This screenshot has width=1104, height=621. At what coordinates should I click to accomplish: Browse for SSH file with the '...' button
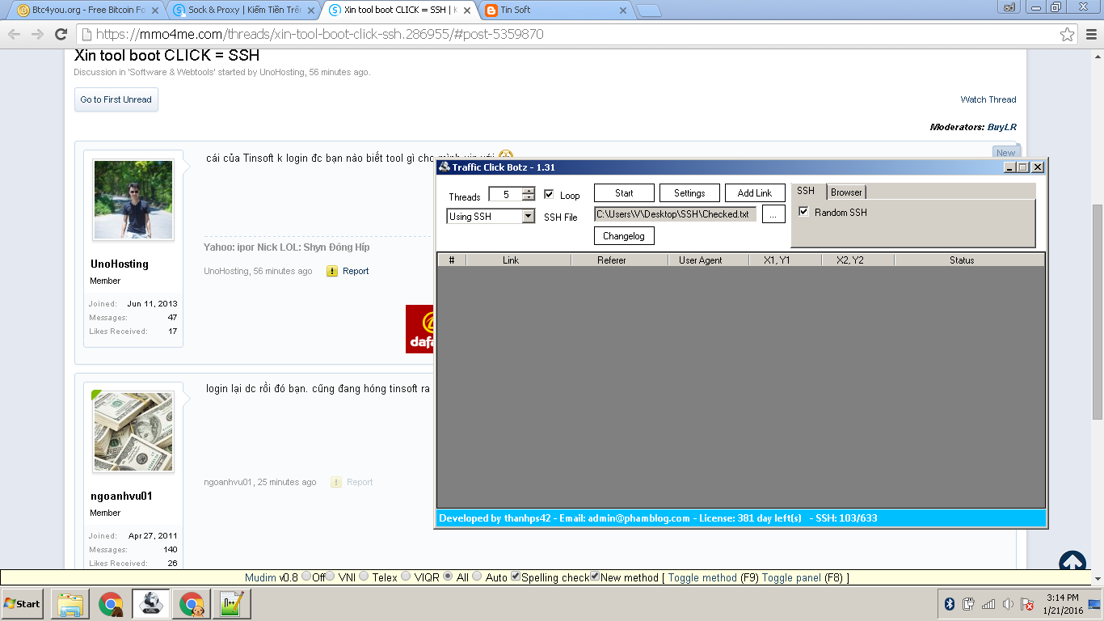tap(773, 215)
